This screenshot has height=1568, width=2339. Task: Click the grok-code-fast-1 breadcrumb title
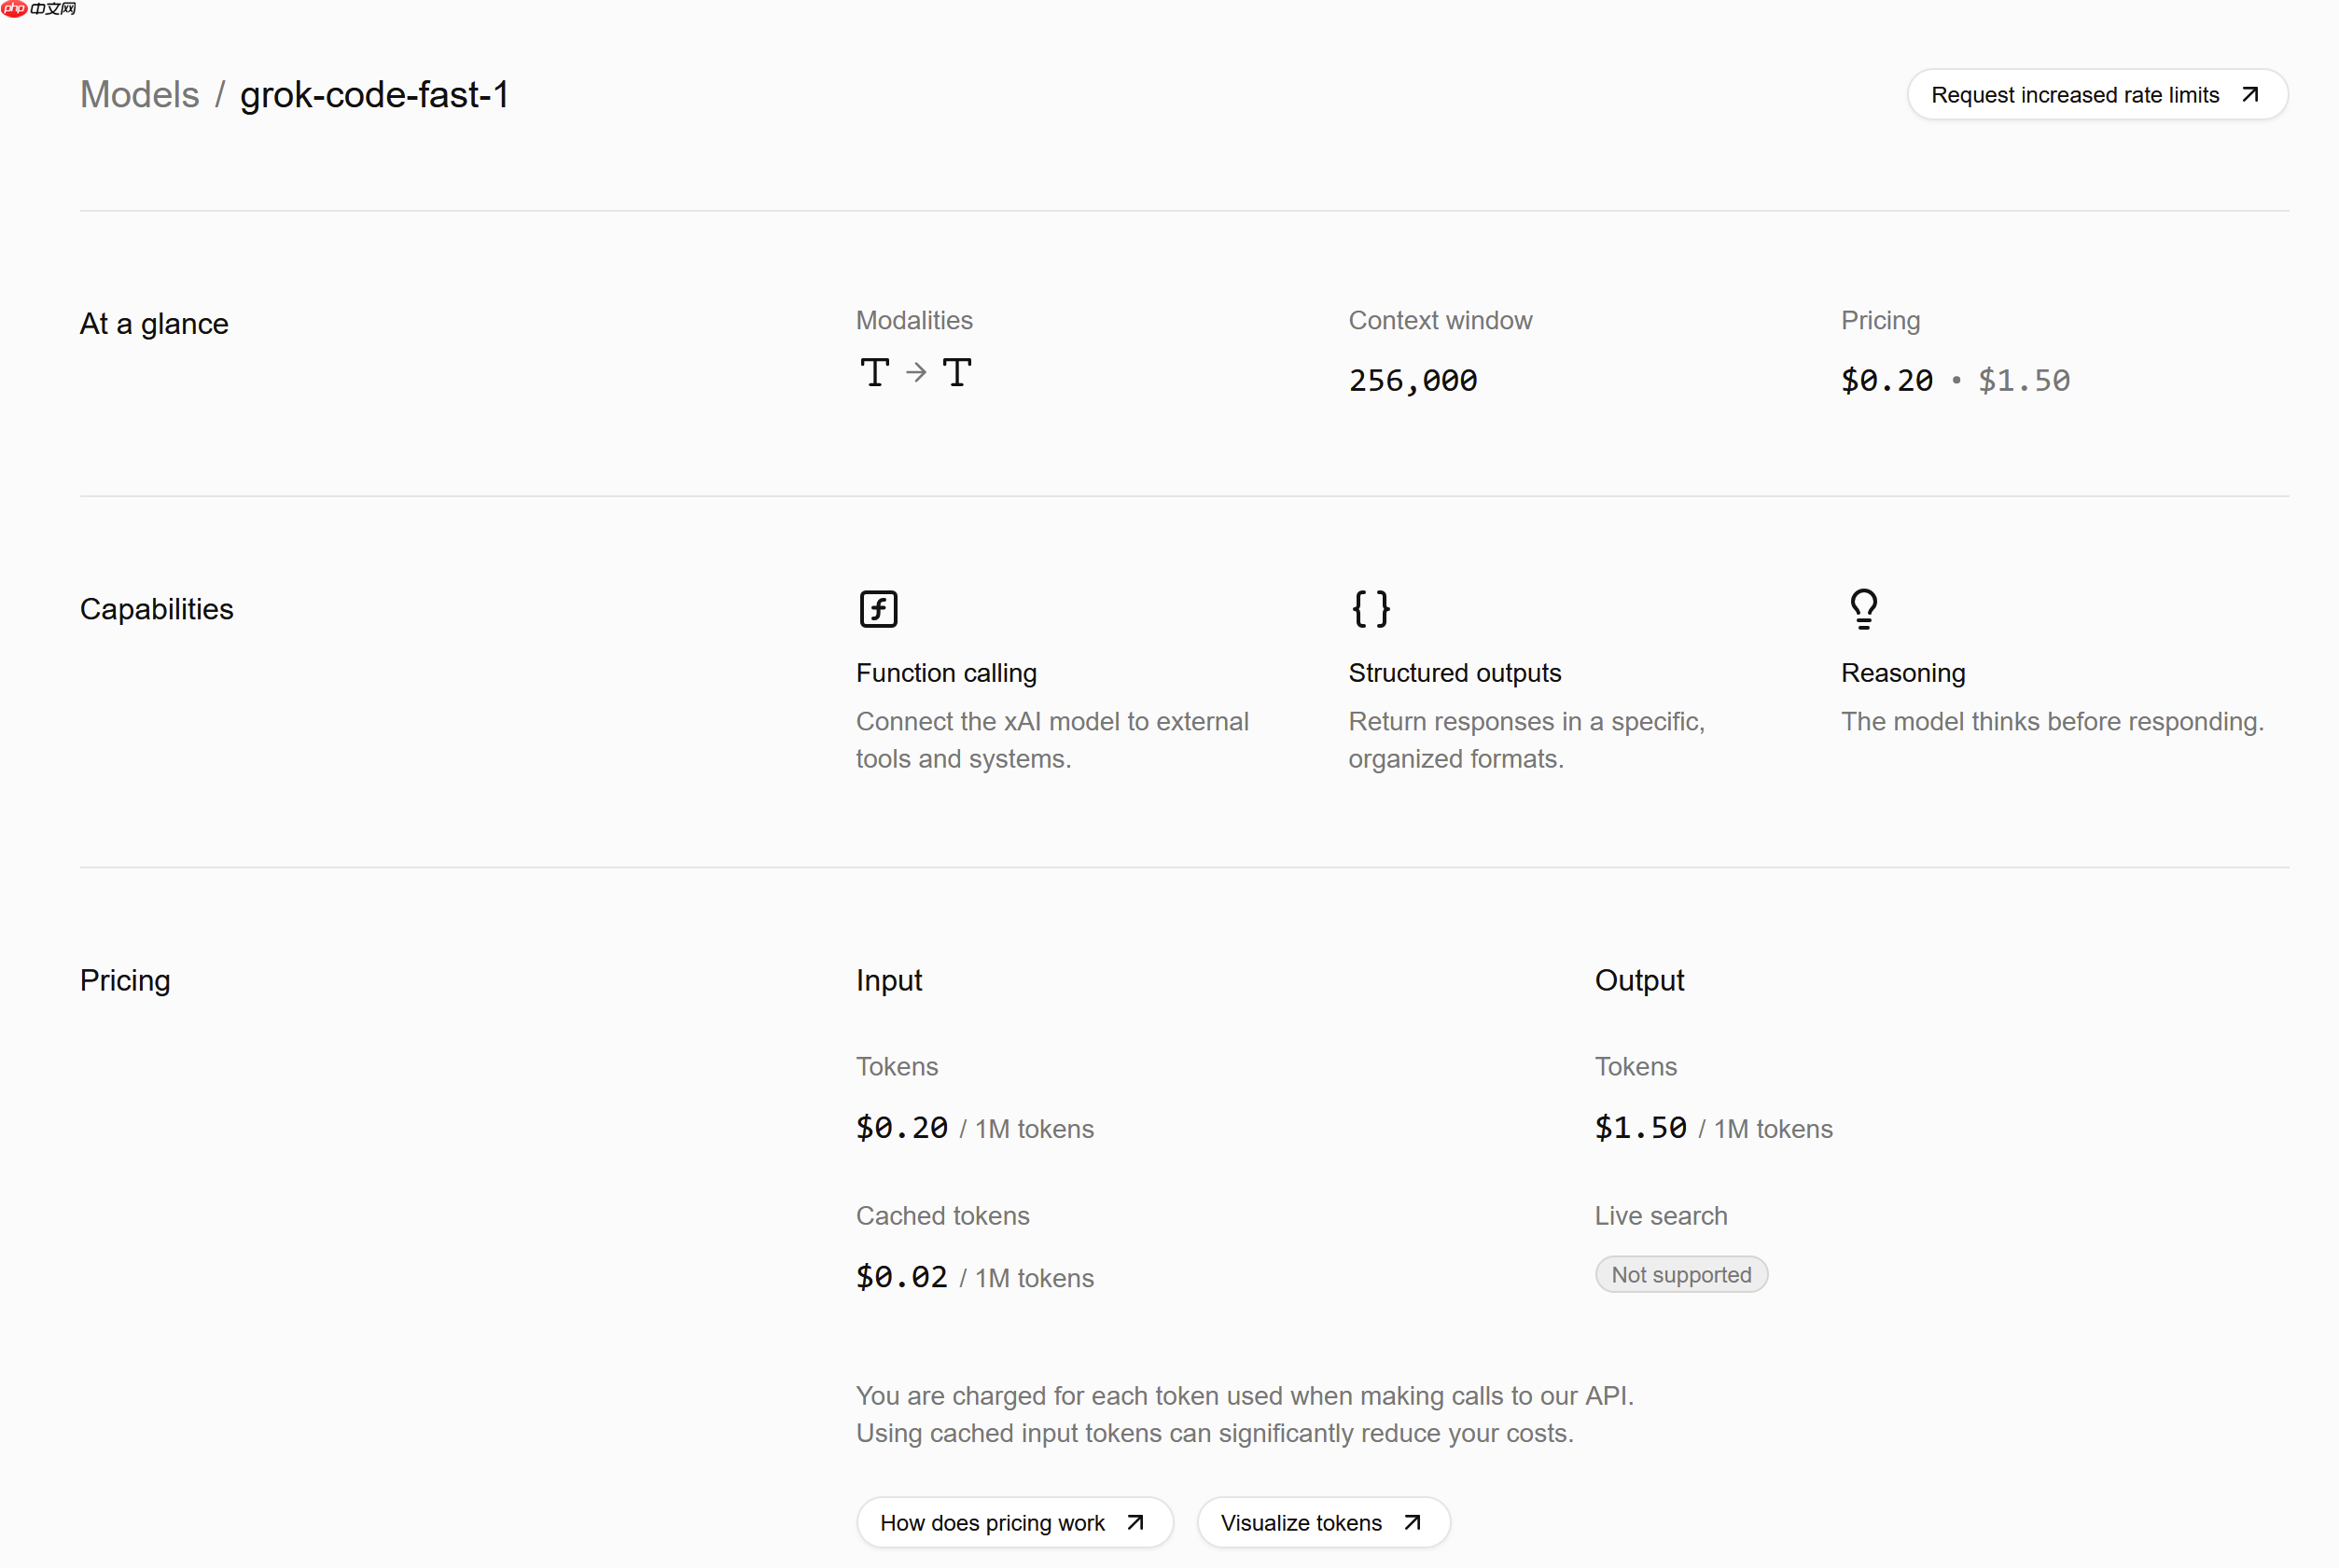click(x=374, y=94)
